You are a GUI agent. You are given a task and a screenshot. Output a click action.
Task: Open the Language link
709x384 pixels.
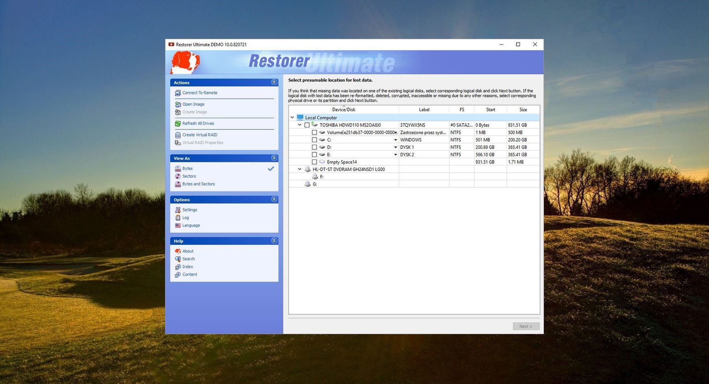191,226
